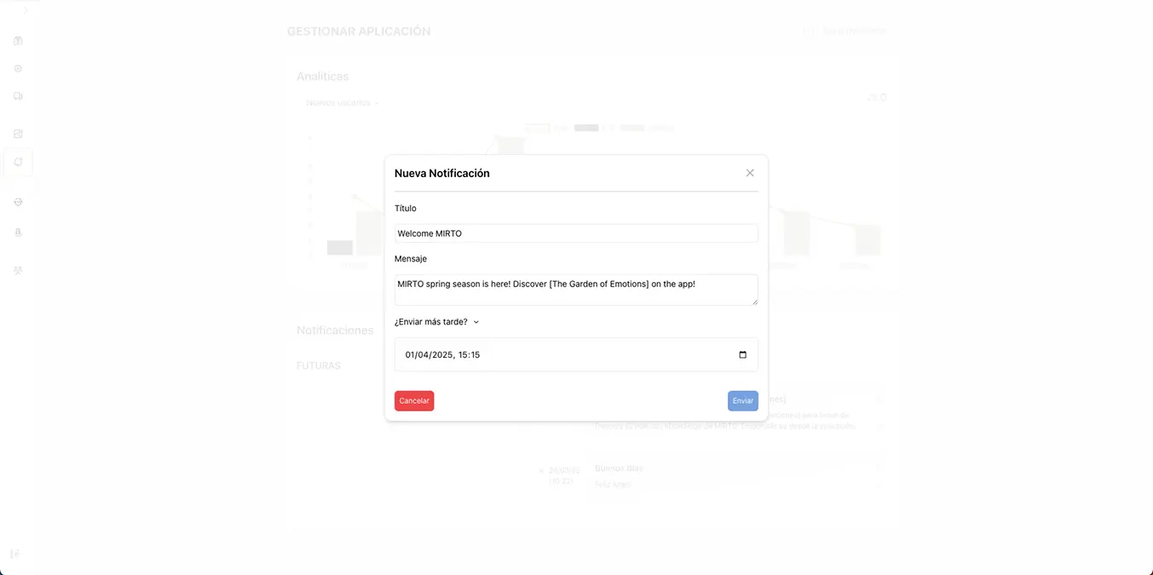
Task: Open the package box sidebar icon
Action: [x=18, y=41]
